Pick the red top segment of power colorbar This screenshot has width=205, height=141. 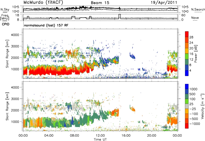tap(187, 34)
